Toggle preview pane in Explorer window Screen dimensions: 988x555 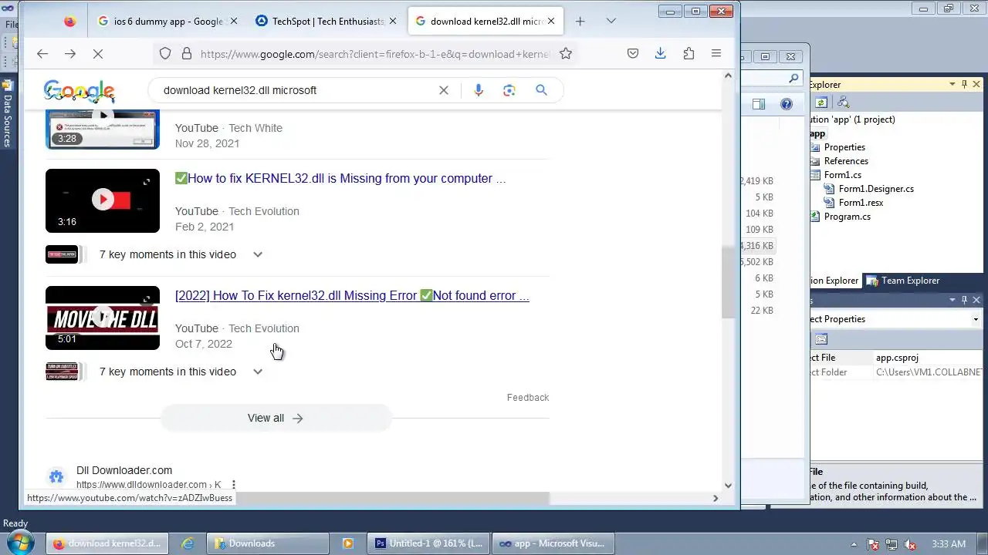759,104
